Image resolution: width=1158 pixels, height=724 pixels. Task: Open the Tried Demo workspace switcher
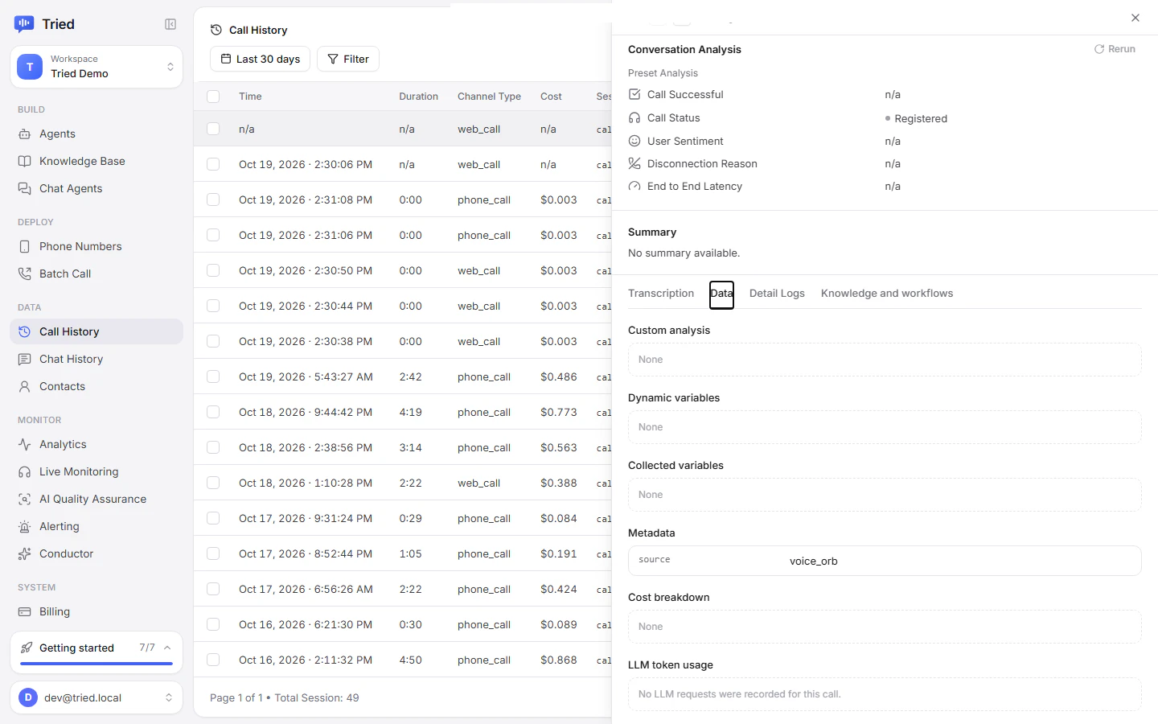coord(96,67)
